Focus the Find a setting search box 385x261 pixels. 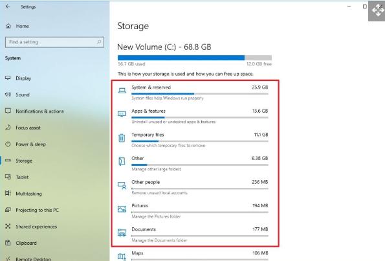54,42
